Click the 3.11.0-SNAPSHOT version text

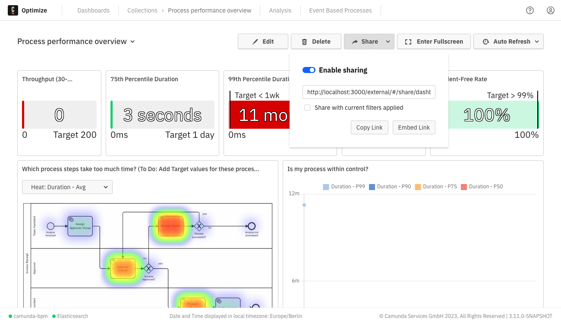pos(530,316)
